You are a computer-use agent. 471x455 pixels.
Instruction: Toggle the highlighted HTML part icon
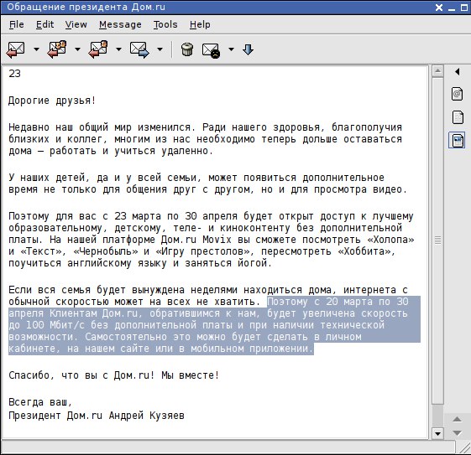[457, 140]
